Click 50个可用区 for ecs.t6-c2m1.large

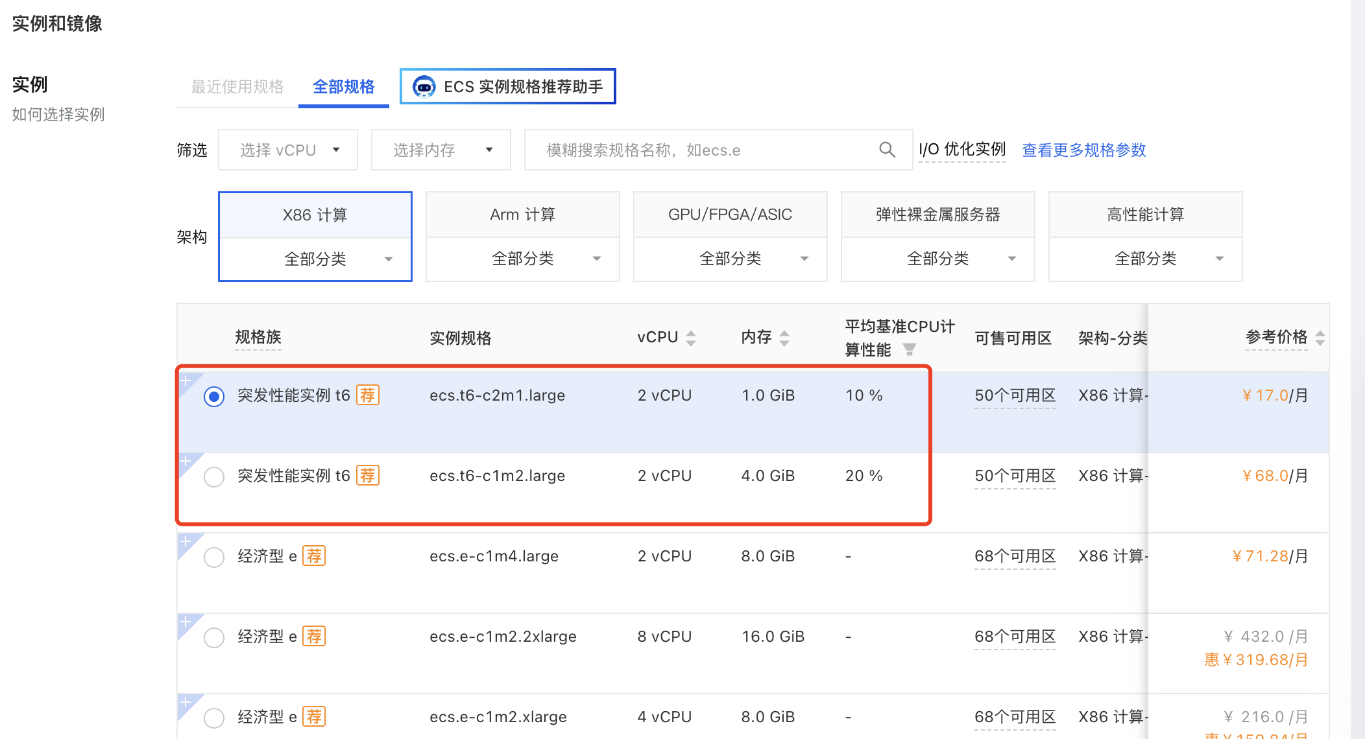[x=1015, y=395]
